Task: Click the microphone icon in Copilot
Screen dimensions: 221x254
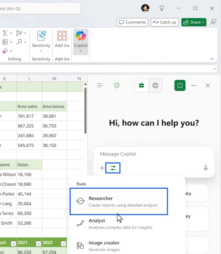Action: point(206,168)
